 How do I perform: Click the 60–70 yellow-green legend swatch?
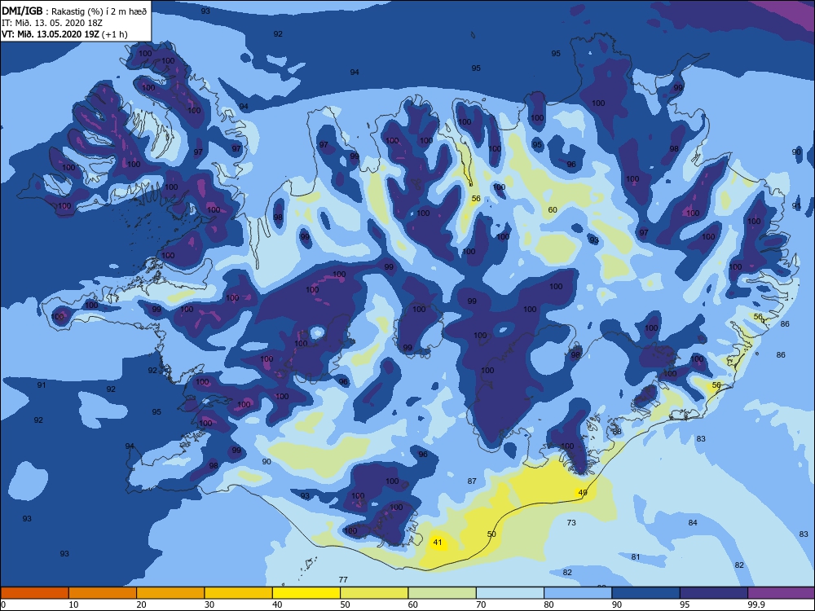pyautogui.click(x=443, y=593)
